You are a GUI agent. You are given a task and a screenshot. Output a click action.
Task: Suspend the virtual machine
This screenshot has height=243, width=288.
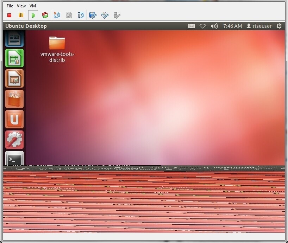pos(21,15)
